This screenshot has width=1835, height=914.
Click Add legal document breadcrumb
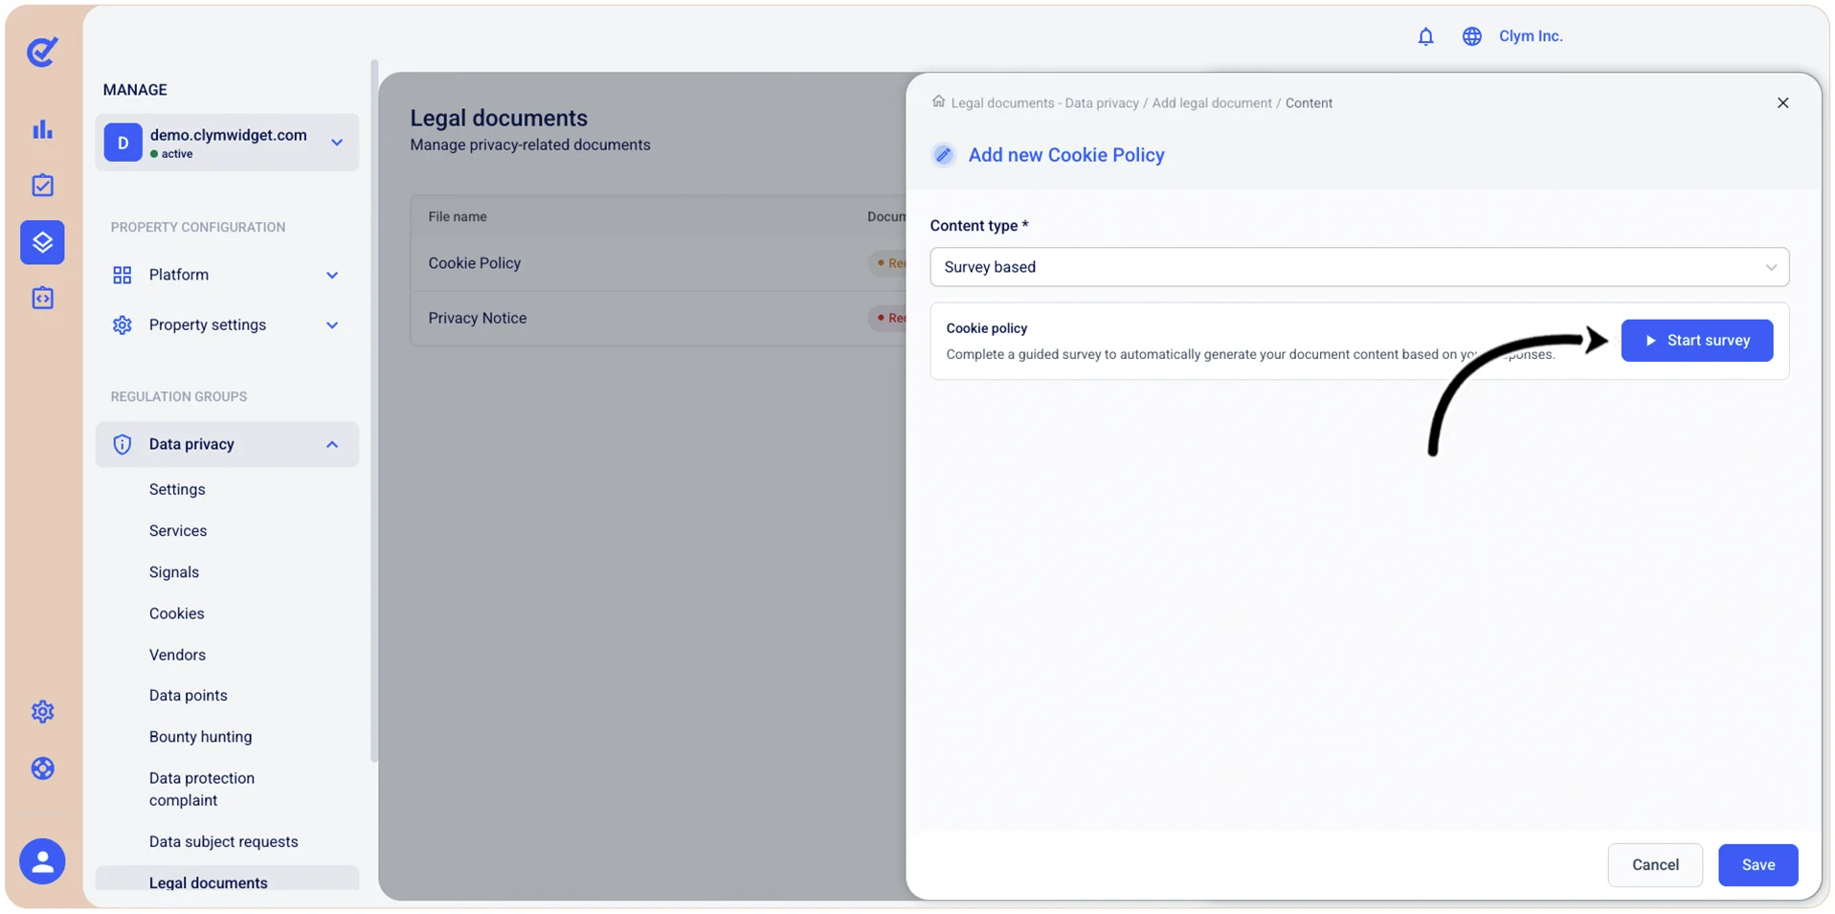click(1212, 102)
